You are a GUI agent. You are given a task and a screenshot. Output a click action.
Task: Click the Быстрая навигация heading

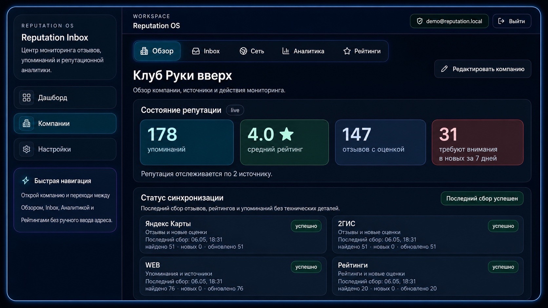click(63, 181)
